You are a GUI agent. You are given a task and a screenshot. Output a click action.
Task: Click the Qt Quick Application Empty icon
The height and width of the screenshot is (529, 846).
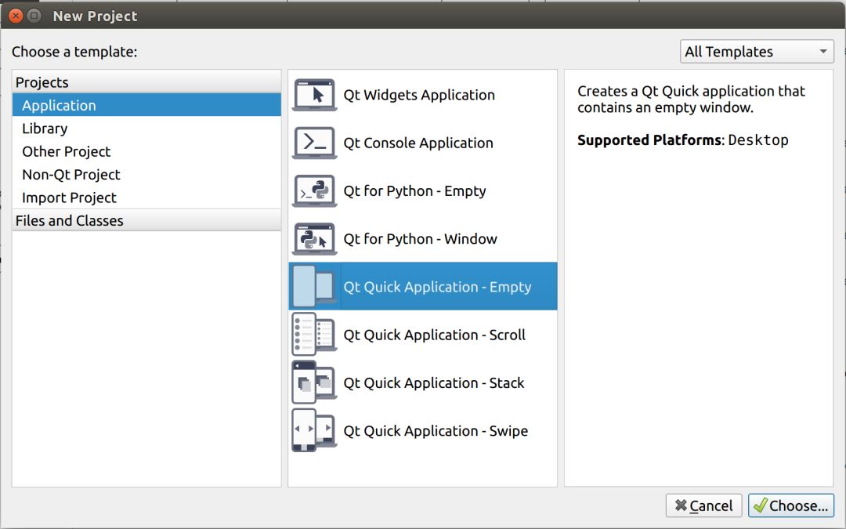[314, 287]
